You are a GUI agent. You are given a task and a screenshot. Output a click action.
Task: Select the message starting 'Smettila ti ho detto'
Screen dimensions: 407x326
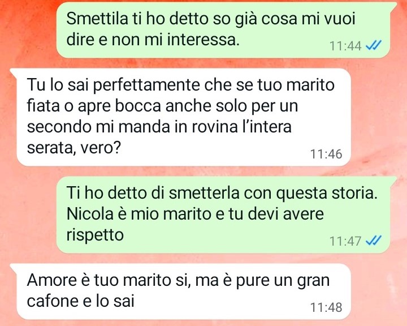coord(223,30)
